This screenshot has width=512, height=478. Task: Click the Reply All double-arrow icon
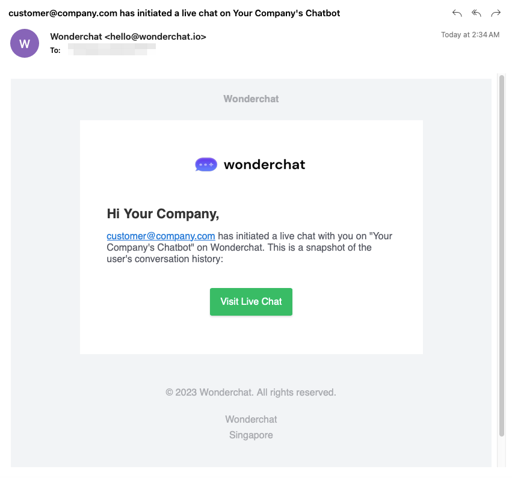tap(477, 13)
